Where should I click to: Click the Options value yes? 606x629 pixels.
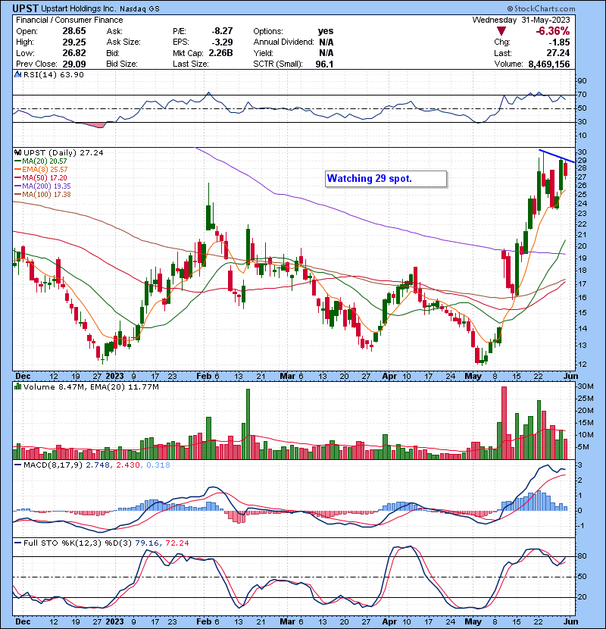point(325,31)
